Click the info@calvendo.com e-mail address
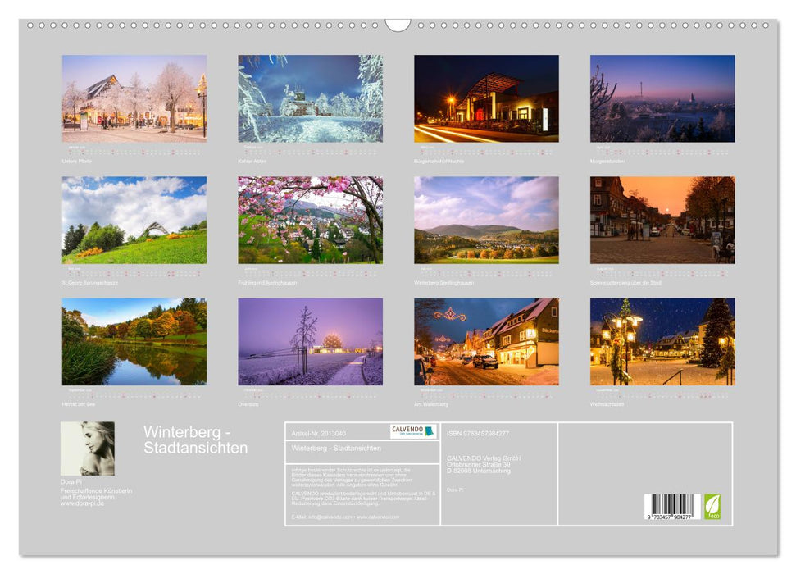Screen dimensions: 796x574 point(320,517)
